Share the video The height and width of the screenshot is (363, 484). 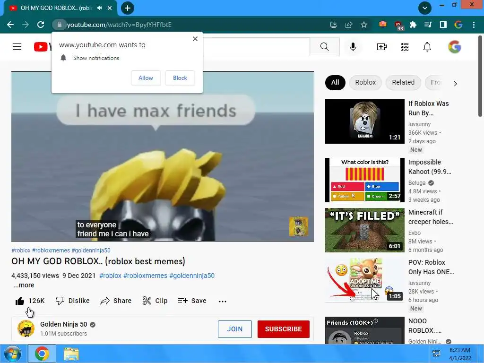pos(116,301)
